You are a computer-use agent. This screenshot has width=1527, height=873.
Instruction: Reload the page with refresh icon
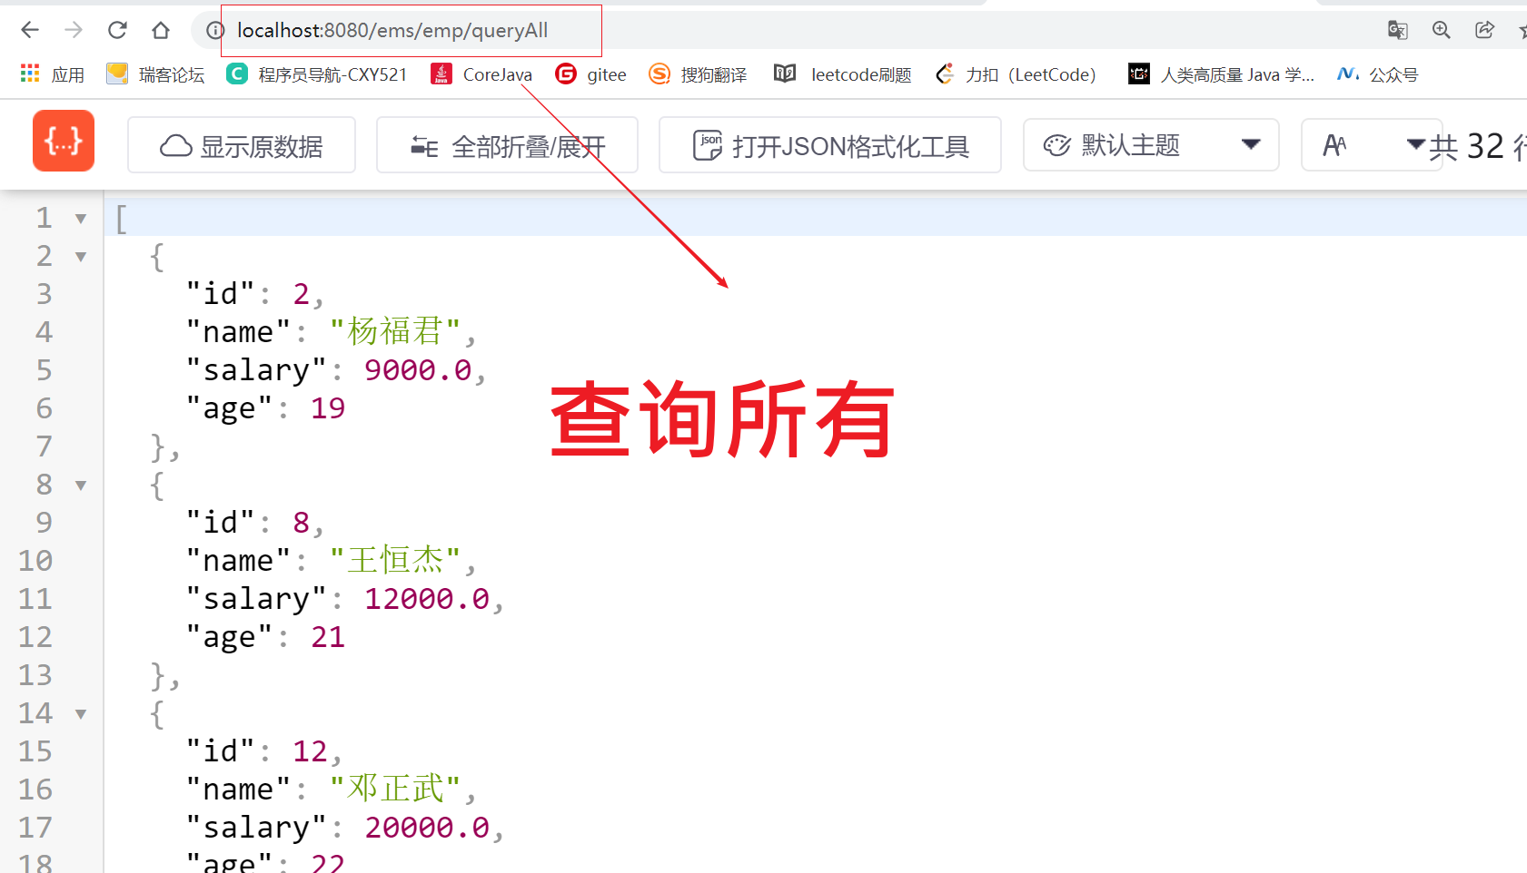117,30
